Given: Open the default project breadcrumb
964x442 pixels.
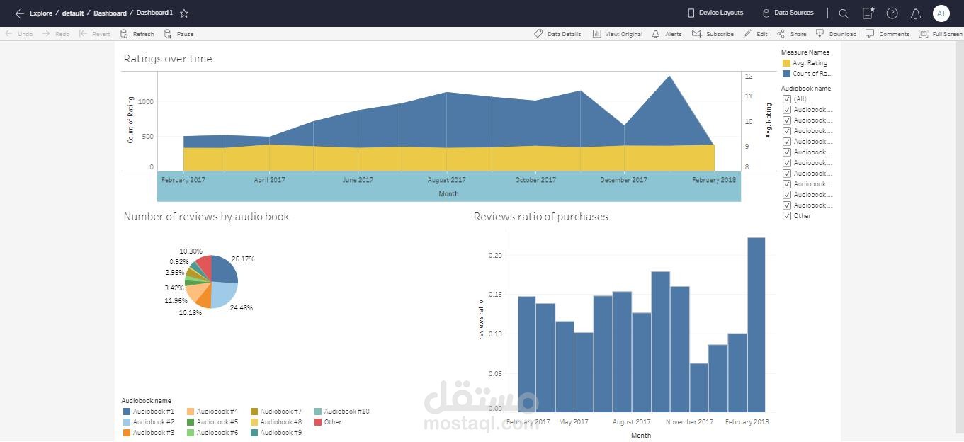Looking at the screenshot, I should point(73,13).
